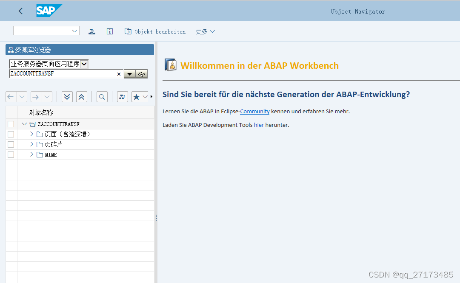This screenshot has width=460, height=283.
Task: Click the SAP logo
Action: [49, 11]
